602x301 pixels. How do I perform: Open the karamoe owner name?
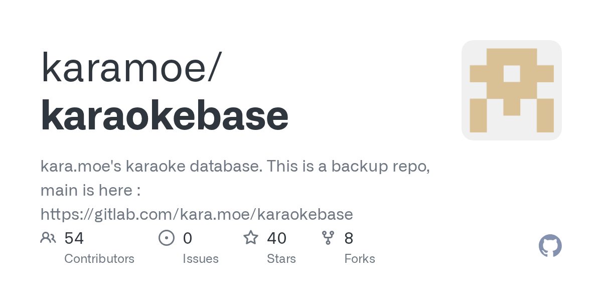pos(130,68)
